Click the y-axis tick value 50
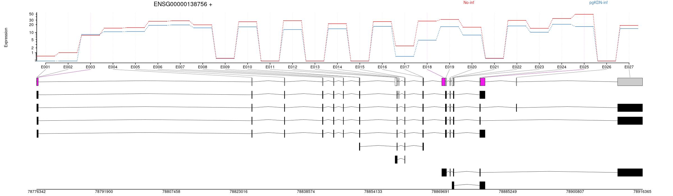The image size is (673, 196). click(x=31, y=14)
